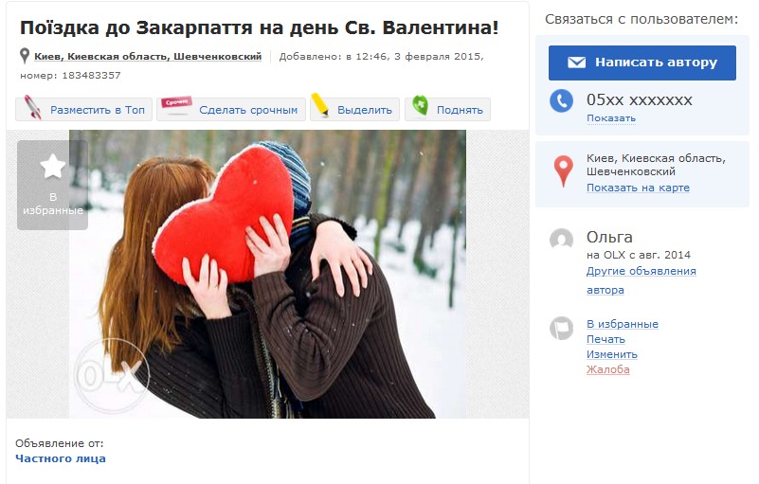Select the Выделить promotion option

click(x=354, y=109)
